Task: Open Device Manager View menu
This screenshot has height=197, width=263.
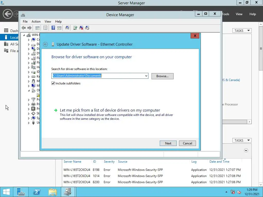Action: point(48,22)
